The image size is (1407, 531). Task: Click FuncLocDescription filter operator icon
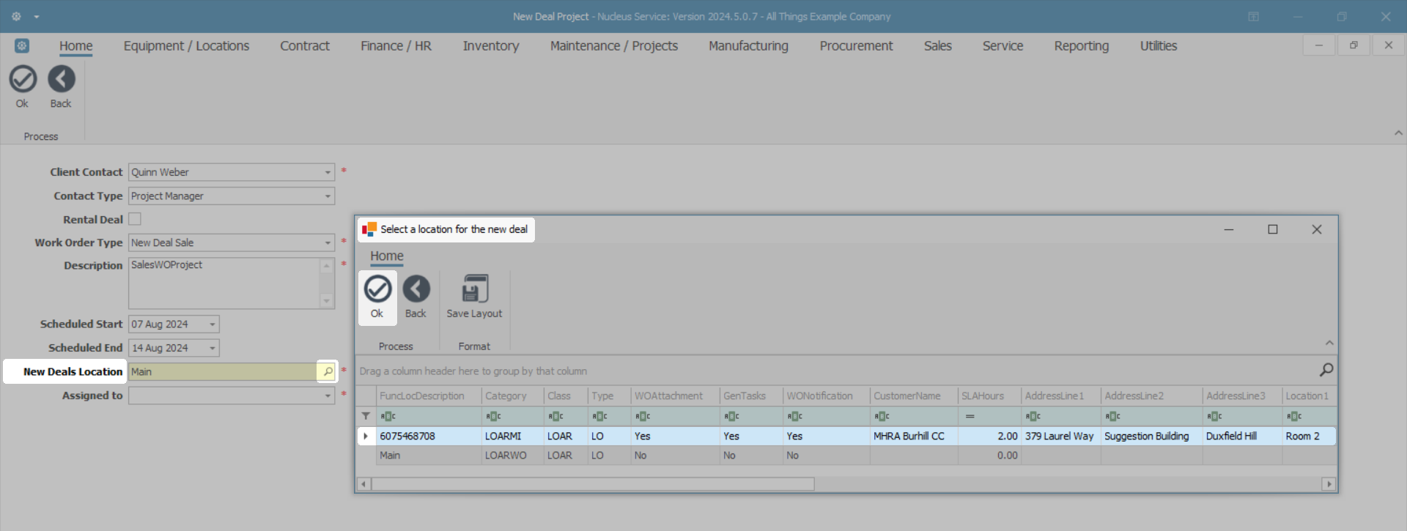point(388,416)
